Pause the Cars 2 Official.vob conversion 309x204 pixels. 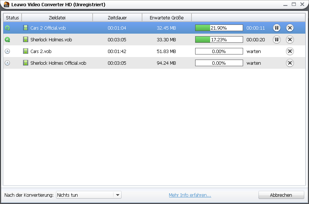(x=277, y=28)
